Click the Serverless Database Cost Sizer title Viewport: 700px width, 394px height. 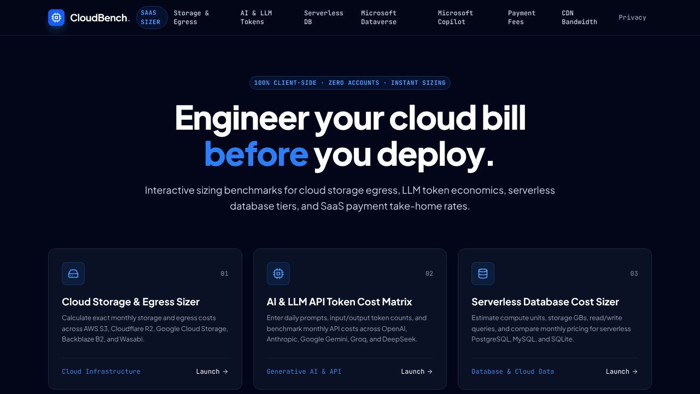(545, 302)
